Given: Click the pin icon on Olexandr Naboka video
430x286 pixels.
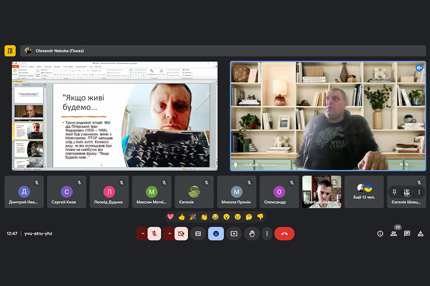Looking at the screenshot, I should tap(235, 165).
